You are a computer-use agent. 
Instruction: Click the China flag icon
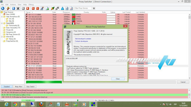point(74,17)
